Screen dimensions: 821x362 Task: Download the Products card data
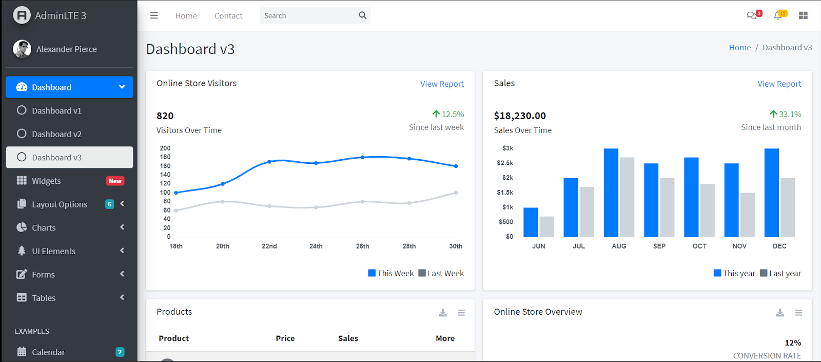point(443,313)
